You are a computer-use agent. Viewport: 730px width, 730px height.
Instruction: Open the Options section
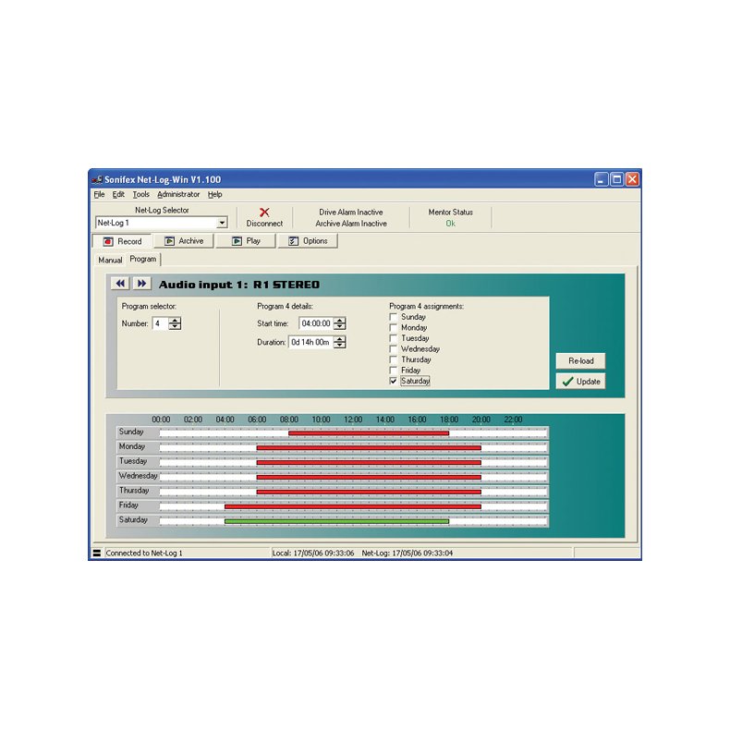[x=308, y=240]
